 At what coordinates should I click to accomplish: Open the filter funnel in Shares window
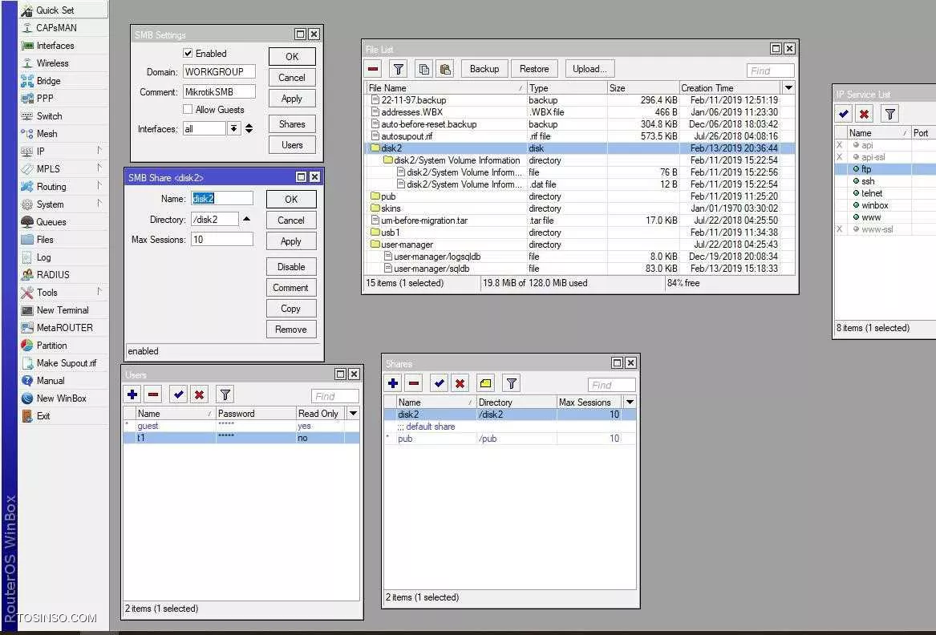point(512,383)
